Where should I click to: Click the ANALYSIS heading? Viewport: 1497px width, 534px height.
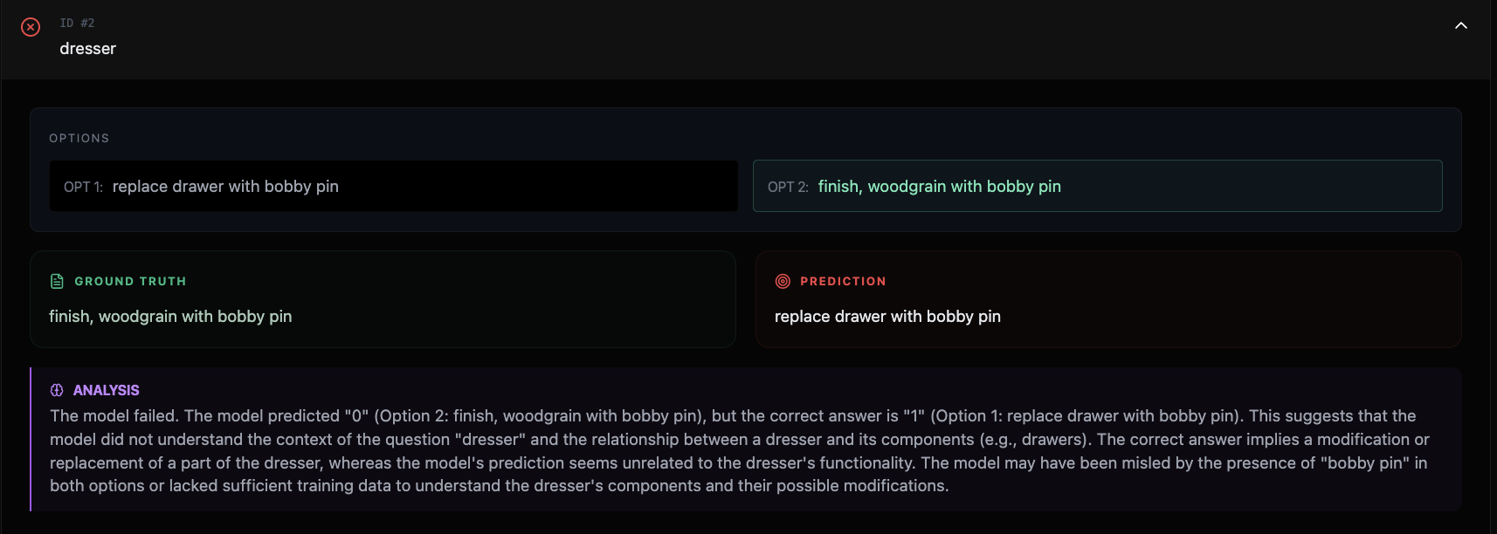(x=106, y=390)
